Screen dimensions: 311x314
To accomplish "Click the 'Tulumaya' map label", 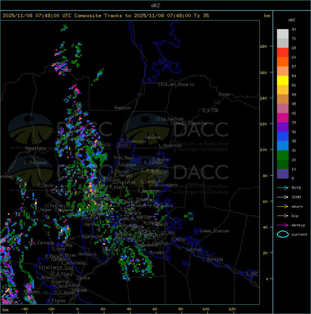I will [127, 164].
